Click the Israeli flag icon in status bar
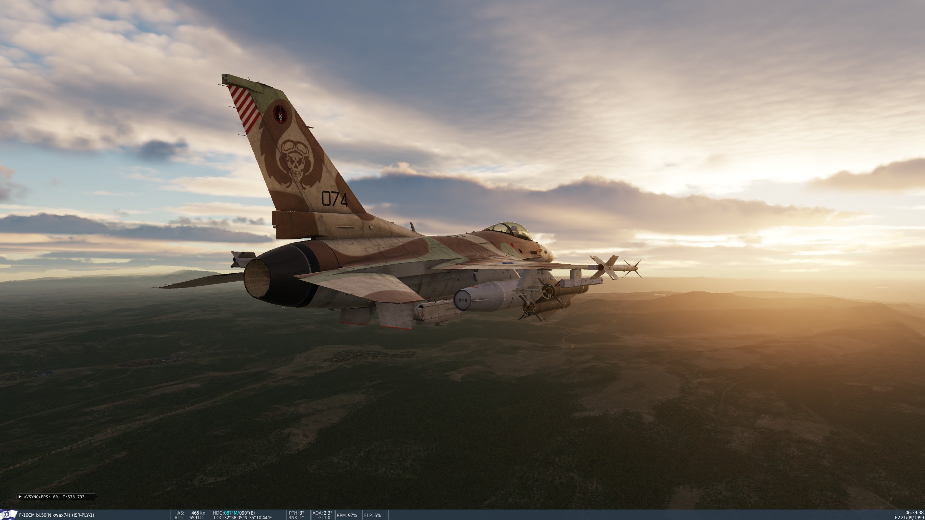Viewport: 925px width, 520px height. pyautogui.click(x=9, y=515)
